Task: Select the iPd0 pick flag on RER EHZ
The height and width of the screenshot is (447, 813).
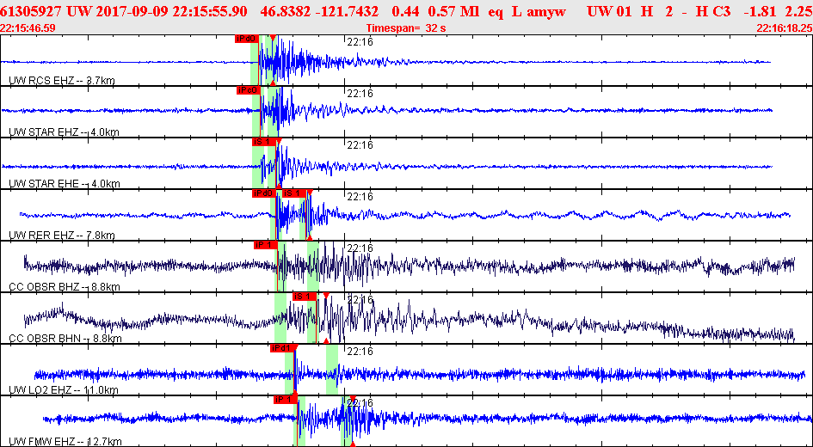Action: coord(263,193)
